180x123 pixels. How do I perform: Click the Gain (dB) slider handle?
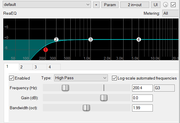coord(104,98)
